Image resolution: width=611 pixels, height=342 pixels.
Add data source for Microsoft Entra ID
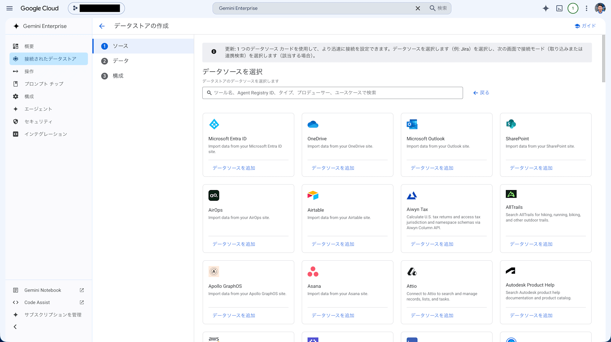coord(234,168)
